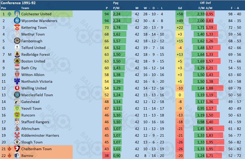The image size is (245, 159).
Task: Select the Kettering Town badge icon
Action: point(17,27)
